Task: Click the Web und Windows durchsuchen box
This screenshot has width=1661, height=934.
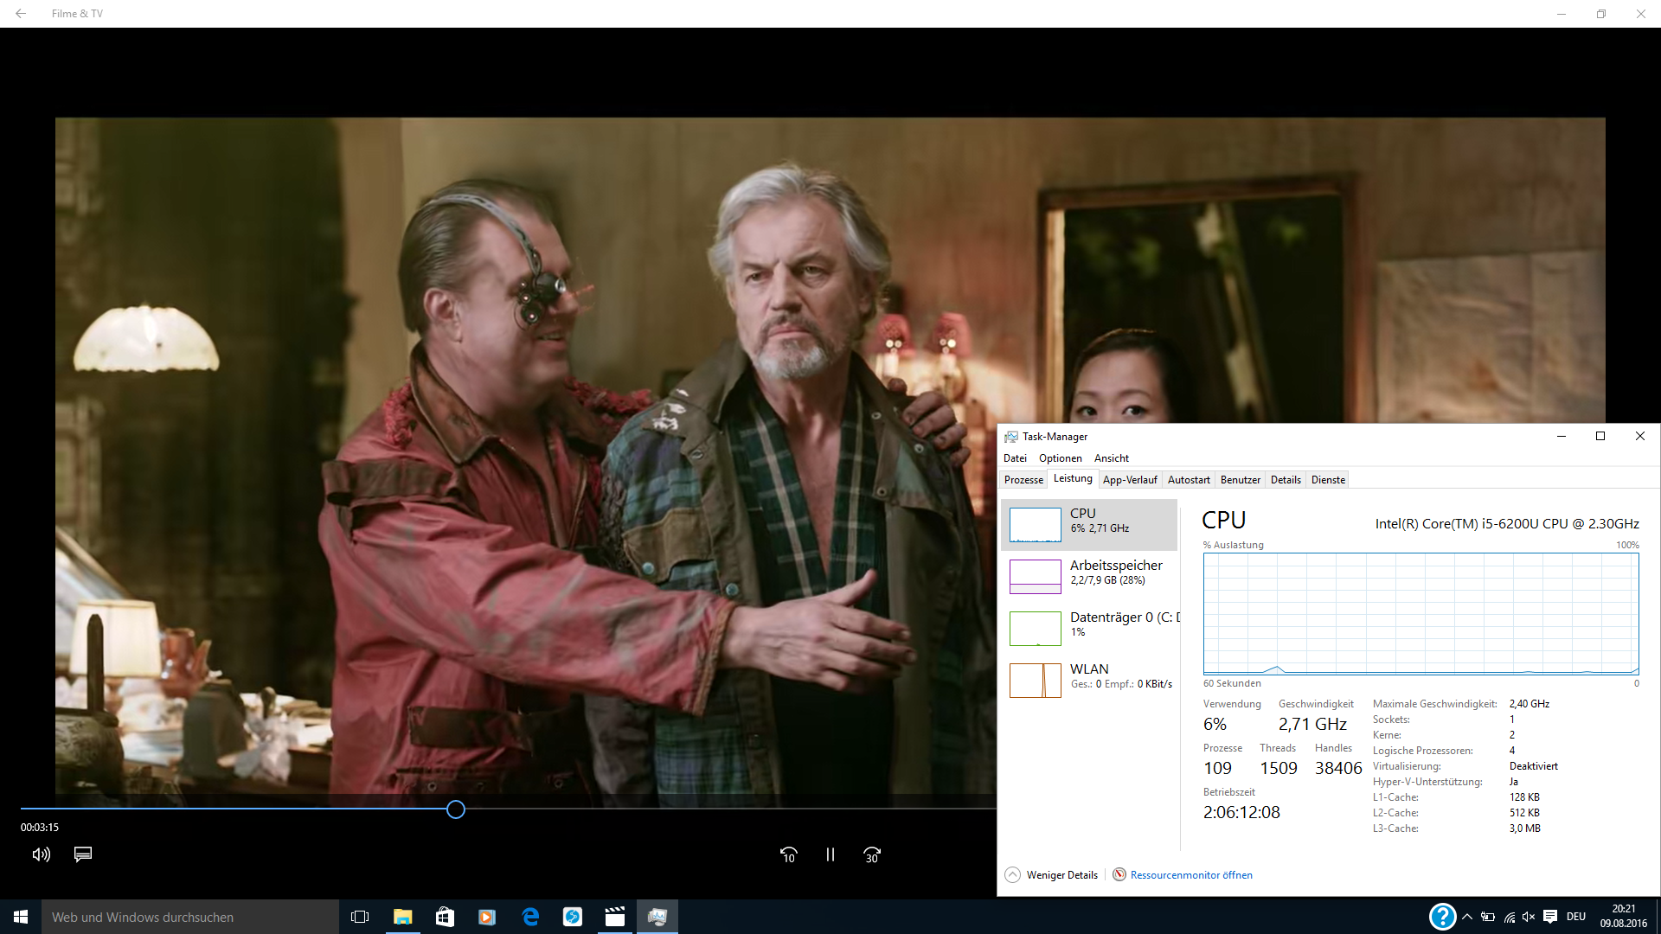Action: tap(190, 917)
